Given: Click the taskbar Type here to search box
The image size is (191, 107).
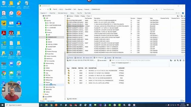Looking at the screenshot, I should pyautogui.click(x=22, y=105).
